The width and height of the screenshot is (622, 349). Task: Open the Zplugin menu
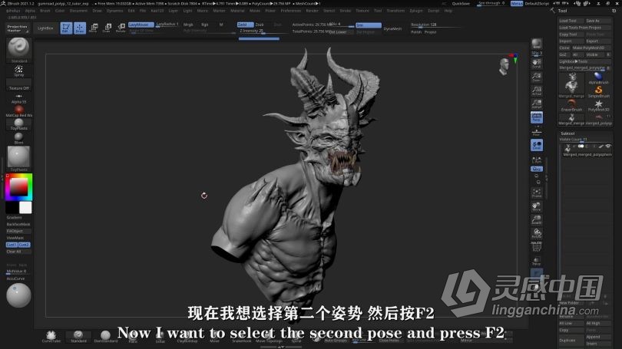coord(416,11)
